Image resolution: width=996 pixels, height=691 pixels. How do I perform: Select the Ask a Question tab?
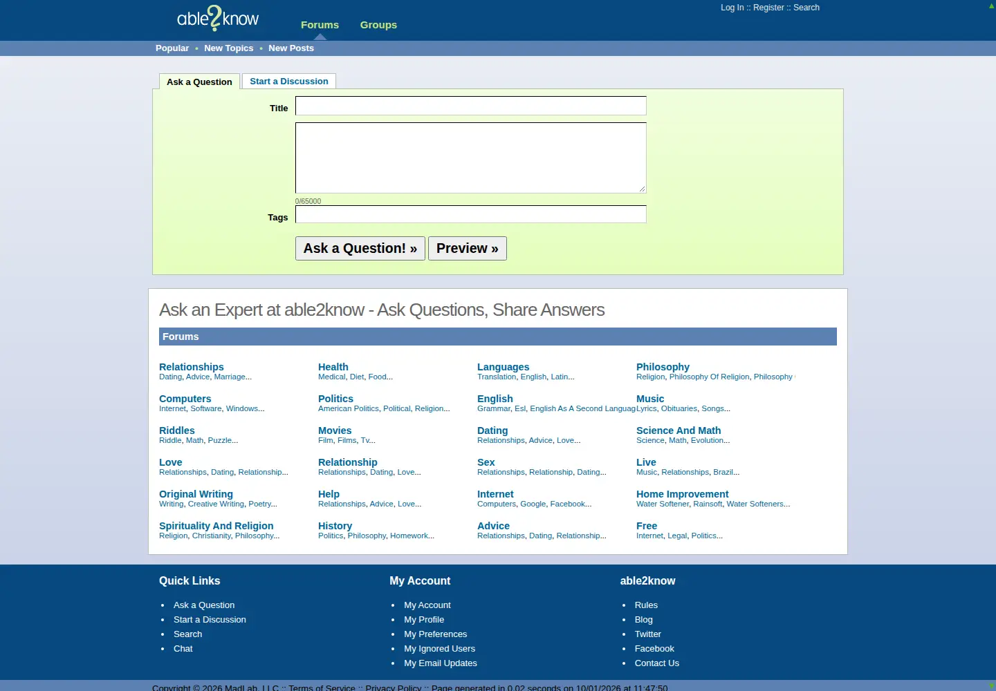(199, 82)
